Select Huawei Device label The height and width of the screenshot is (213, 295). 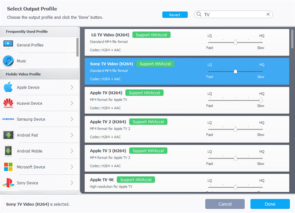click(29, 103)
